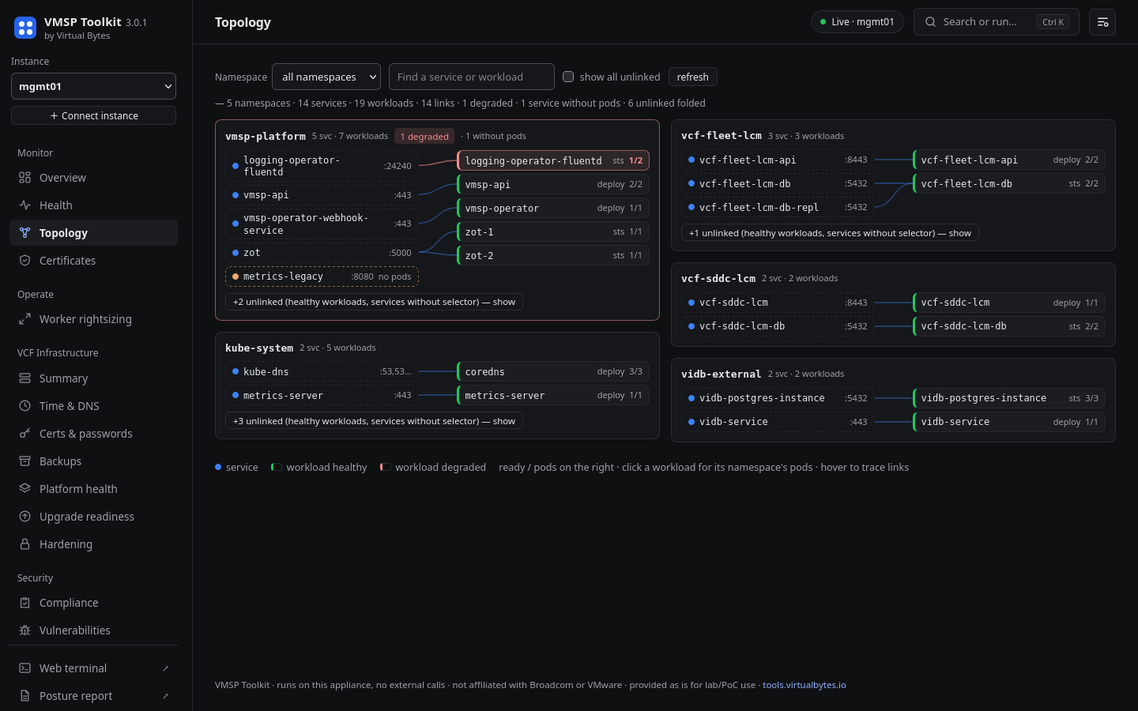Select the metrics-server deploy workload
The height and width of the screenshot is (711, 1138).
(x=553, y=395)
